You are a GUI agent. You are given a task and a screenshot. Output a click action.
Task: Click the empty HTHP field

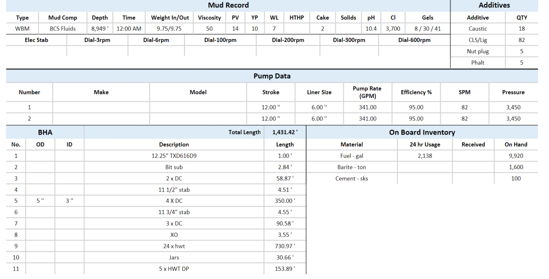(297, 29)
